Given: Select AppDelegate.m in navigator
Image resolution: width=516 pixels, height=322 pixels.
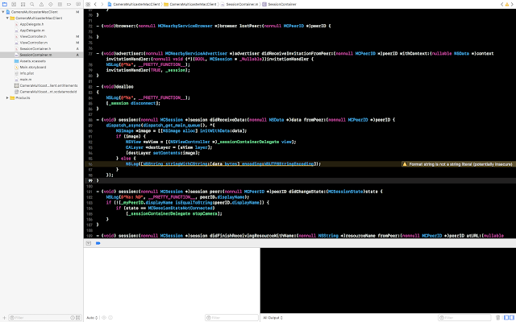Looking at the screenshot, I should (32, 31).
